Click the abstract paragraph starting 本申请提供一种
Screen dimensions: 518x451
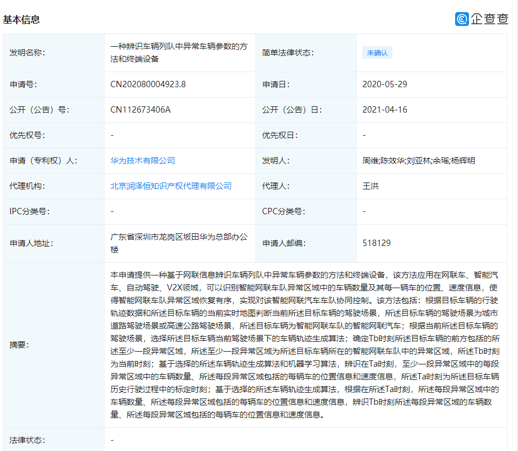pyautogui.click(x=305, y=345)
